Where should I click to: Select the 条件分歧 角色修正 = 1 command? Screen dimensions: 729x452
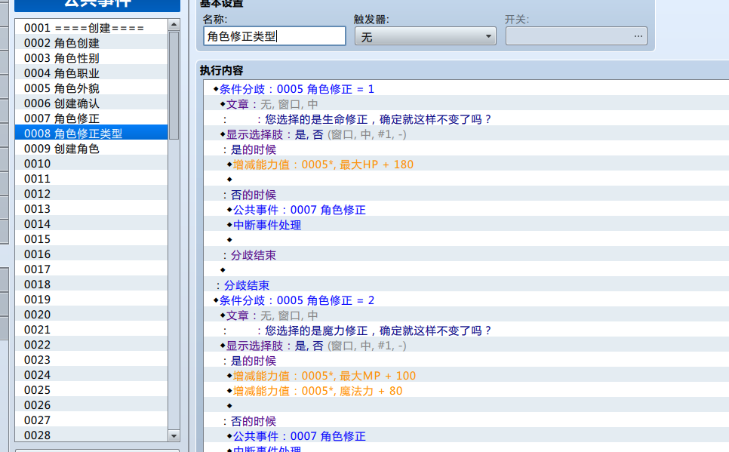(x=466, y=89)
